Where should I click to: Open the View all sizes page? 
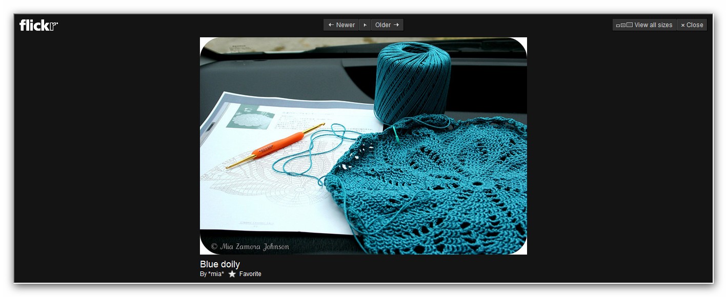644,25
